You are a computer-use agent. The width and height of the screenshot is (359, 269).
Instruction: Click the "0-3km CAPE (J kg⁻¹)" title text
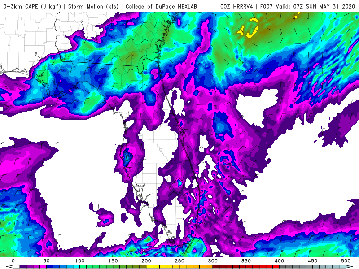(x=32, y=6)
